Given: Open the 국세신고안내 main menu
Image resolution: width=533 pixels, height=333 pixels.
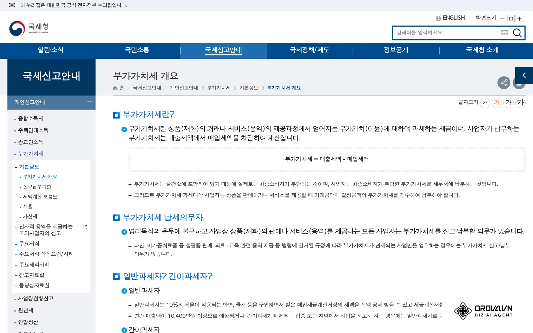Looking at the screenshot, I should coord(223,50).
